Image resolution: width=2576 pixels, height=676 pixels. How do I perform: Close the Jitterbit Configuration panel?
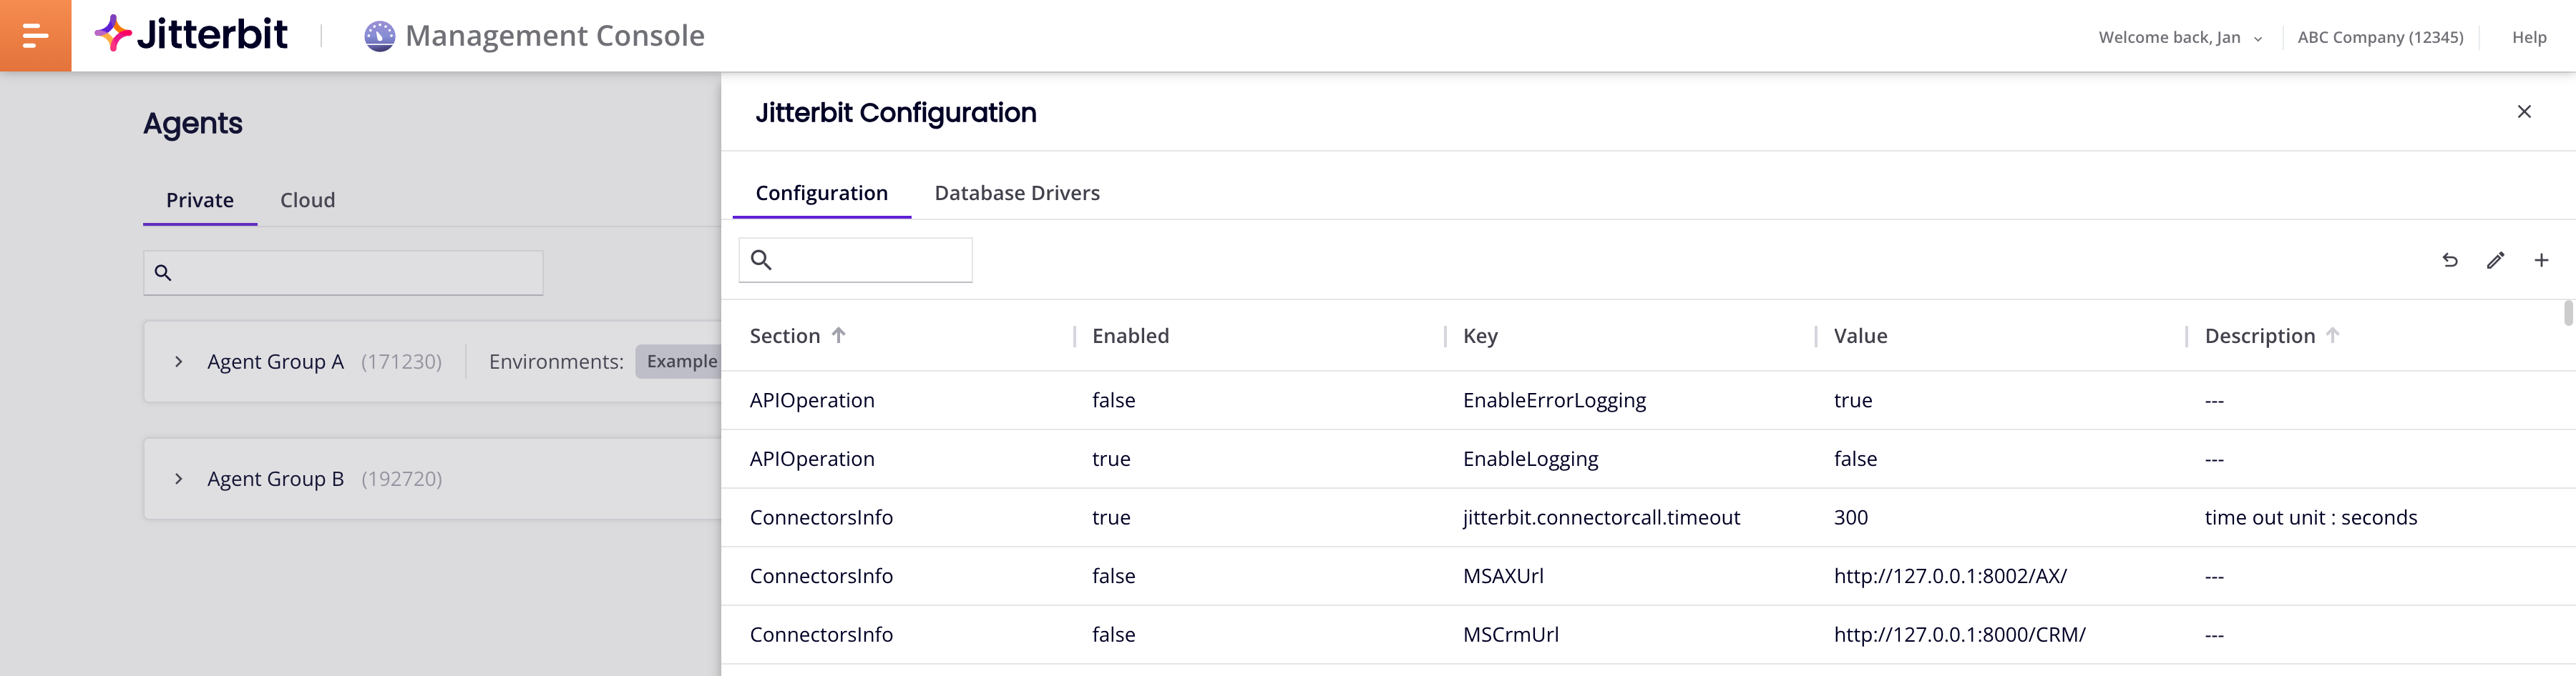(2524, 112)
